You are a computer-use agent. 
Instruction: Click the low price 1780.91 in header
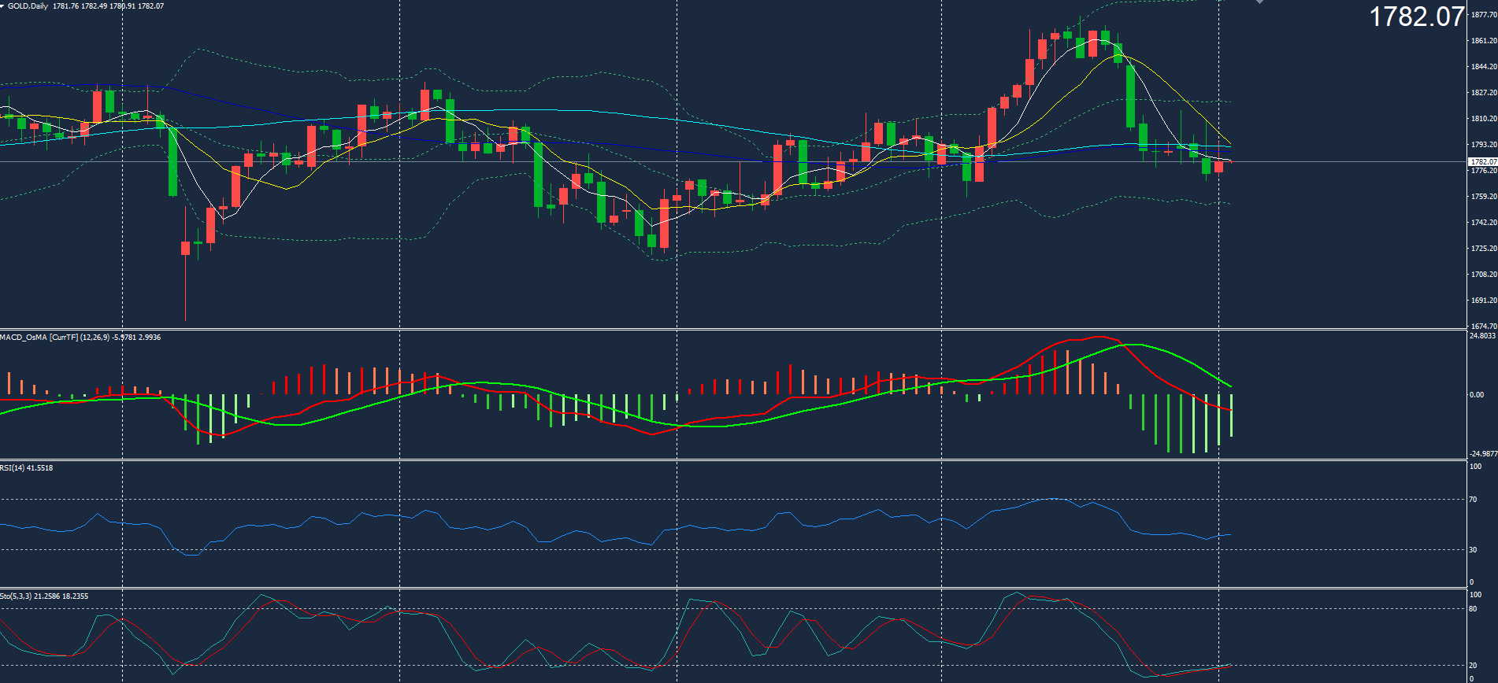click(122, 6)
